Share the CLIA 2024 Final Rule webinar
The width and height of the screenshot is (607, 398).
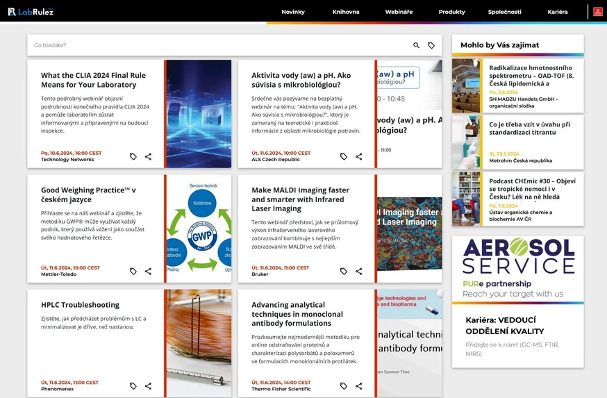coord(148,156)
